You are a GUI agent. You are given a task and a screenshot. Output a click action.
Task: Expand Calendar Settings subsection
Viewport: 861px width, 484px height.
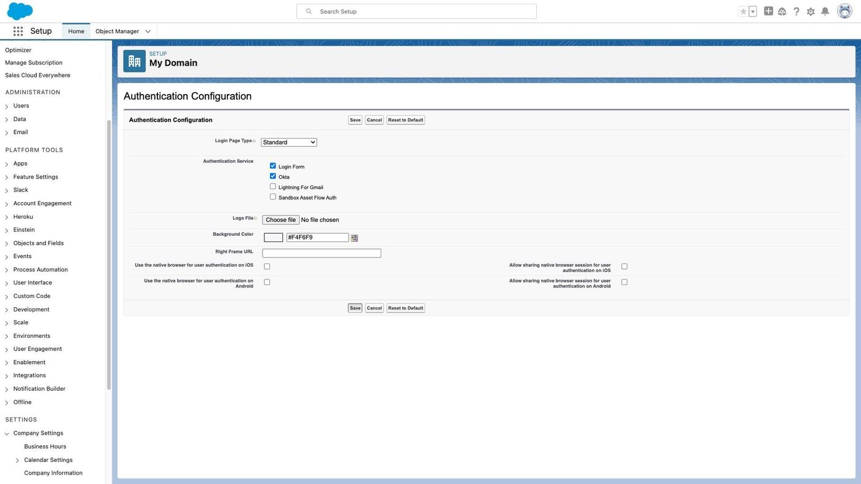[x=17, y=460]
